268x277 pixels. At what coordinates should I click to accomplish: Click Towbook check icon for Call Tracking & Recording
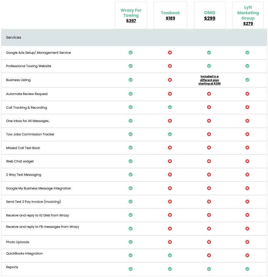pyautogui.click(x=170, y=107)
